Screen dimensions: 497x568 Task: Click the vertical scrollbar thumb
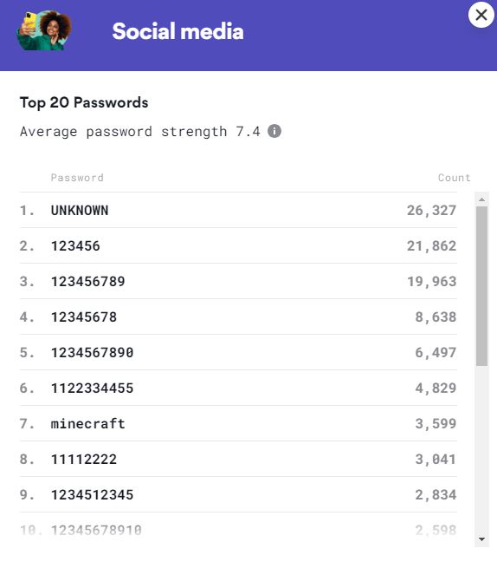pos(481,286)
